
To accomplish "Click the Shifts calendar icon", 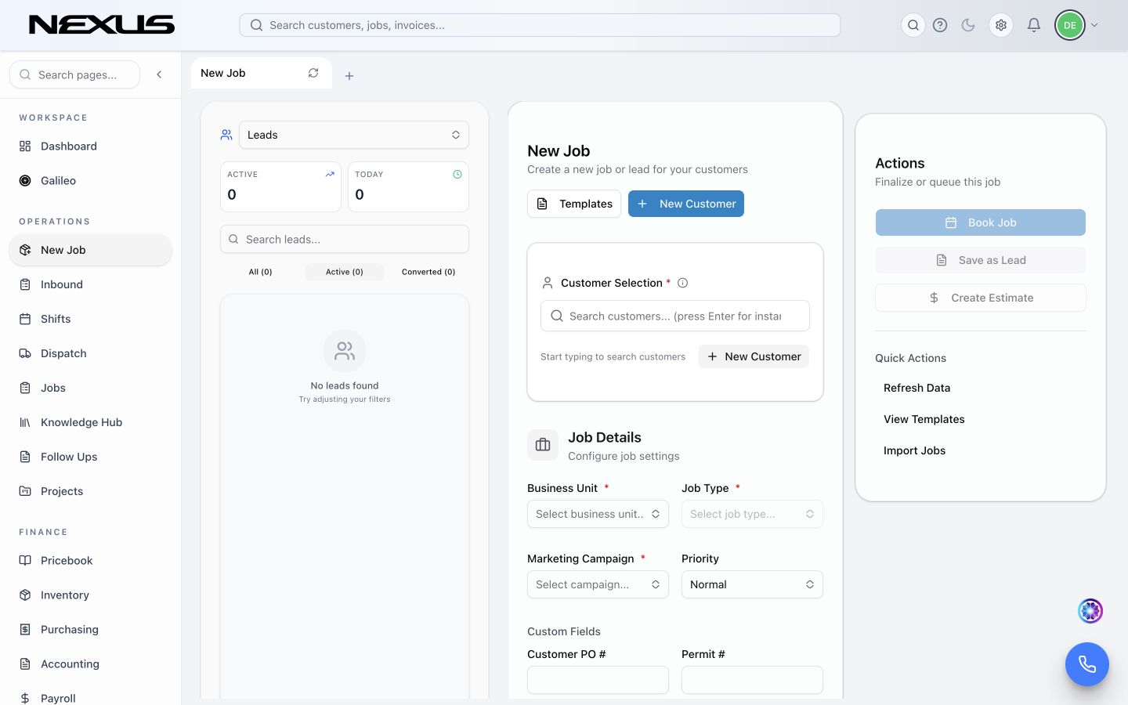I will pyautogui.click(x=25, y=319).
